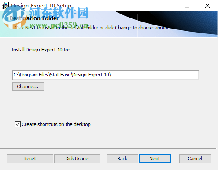The width and height of the screenshot is (218, 170).
Task: Click Change... to choose another folder
Action: 28,87
